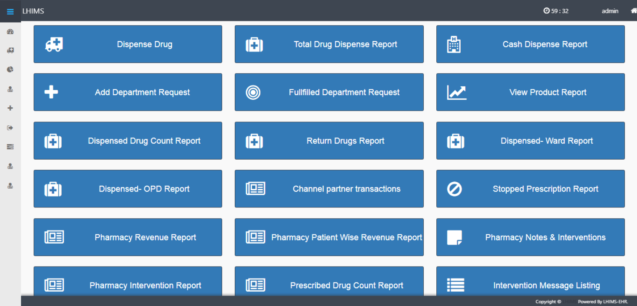Toggle the hamburger sidebar menu

10,11
